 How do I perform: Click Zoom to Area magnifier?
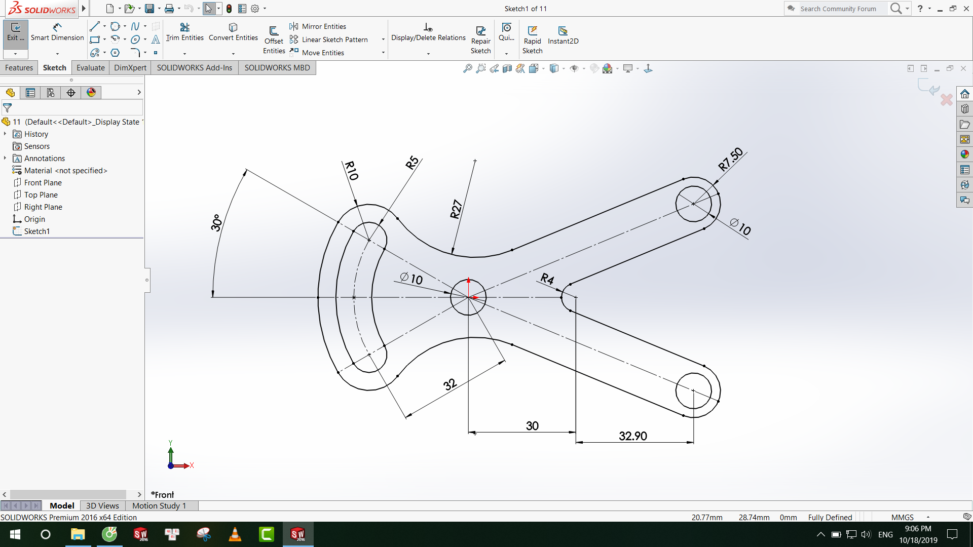tap(481, 68)
